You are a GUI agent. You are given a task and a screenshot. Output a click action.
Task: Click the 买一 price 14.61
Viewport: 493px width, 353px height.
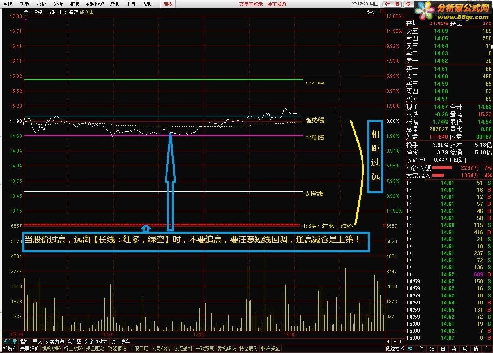click(441, 69)
